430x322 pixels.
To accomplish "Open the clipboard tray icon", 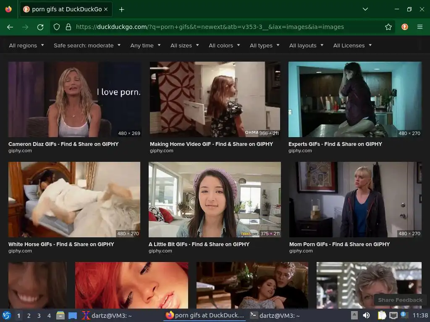I will (x=381, y=315).
